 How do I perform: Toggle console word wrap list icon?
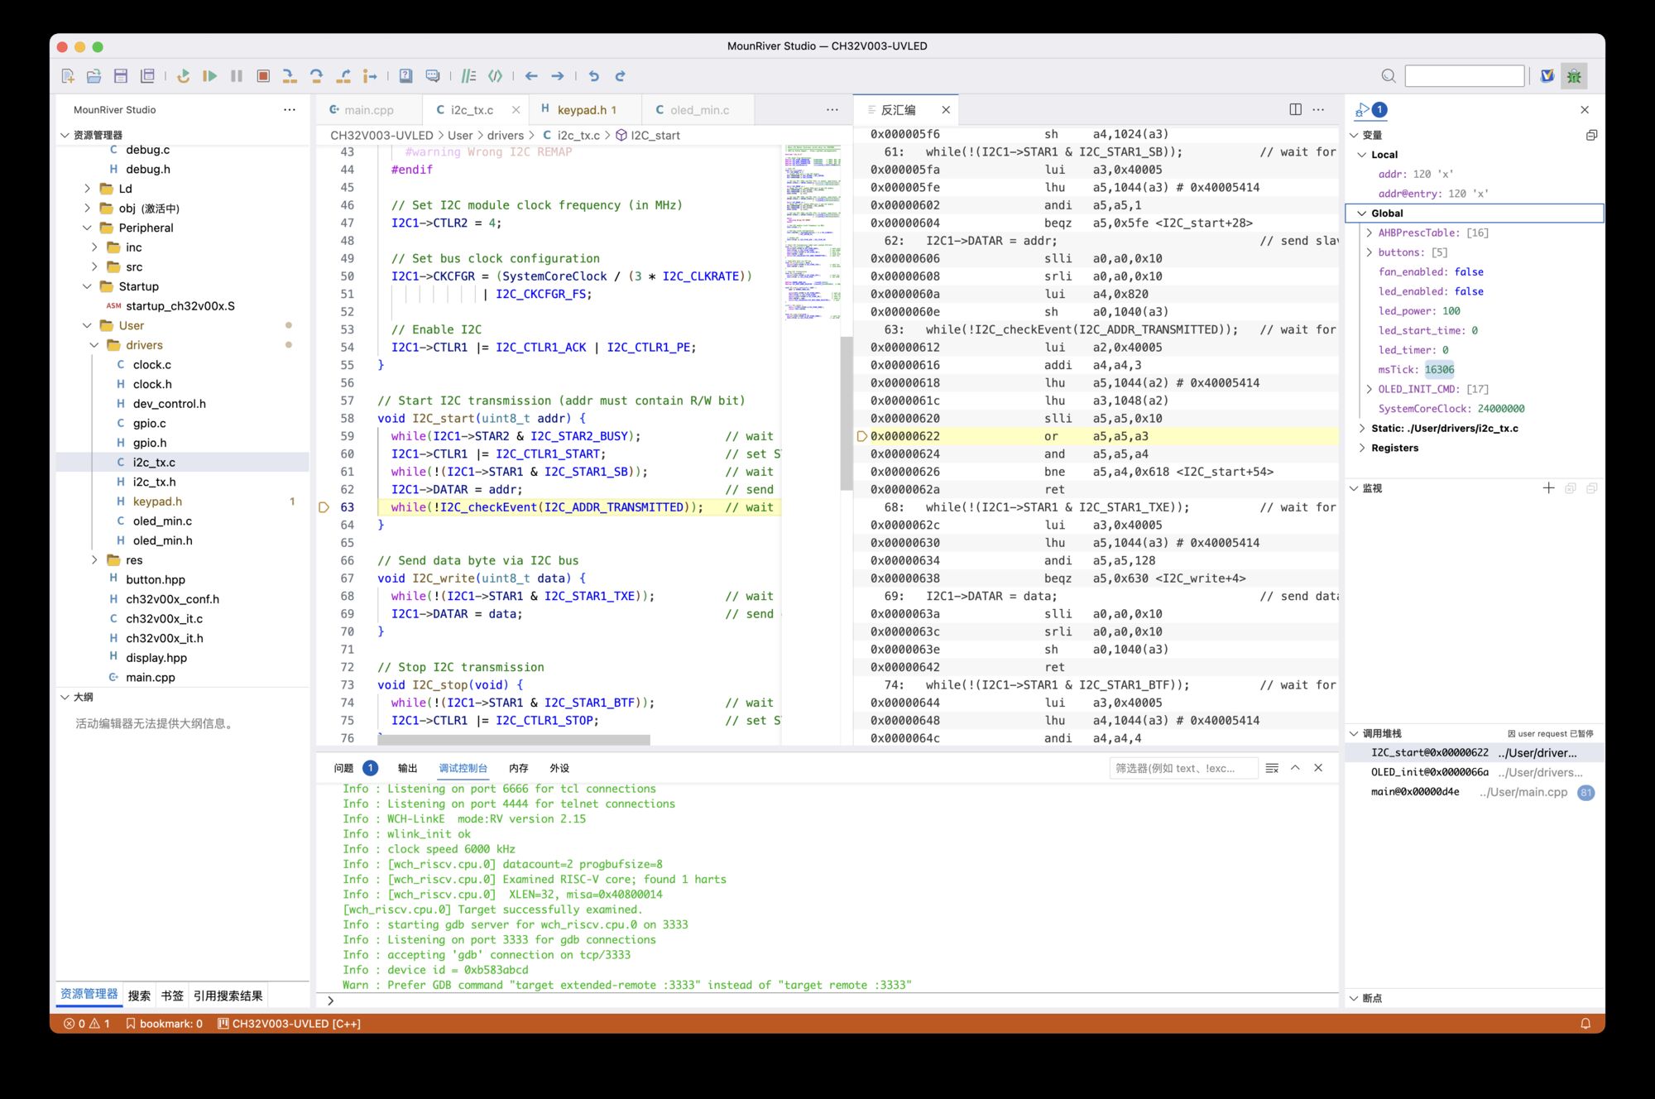pyautogui.click(x=1272, y=768)
